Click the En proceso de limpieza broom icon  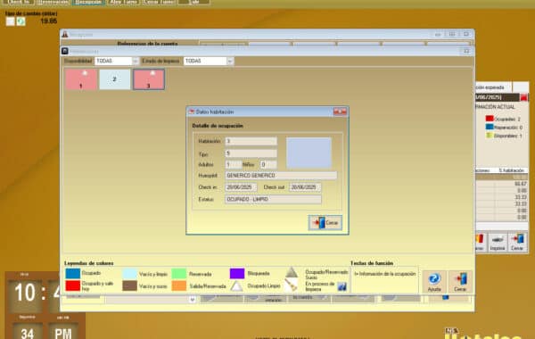[x=291, y=285]
